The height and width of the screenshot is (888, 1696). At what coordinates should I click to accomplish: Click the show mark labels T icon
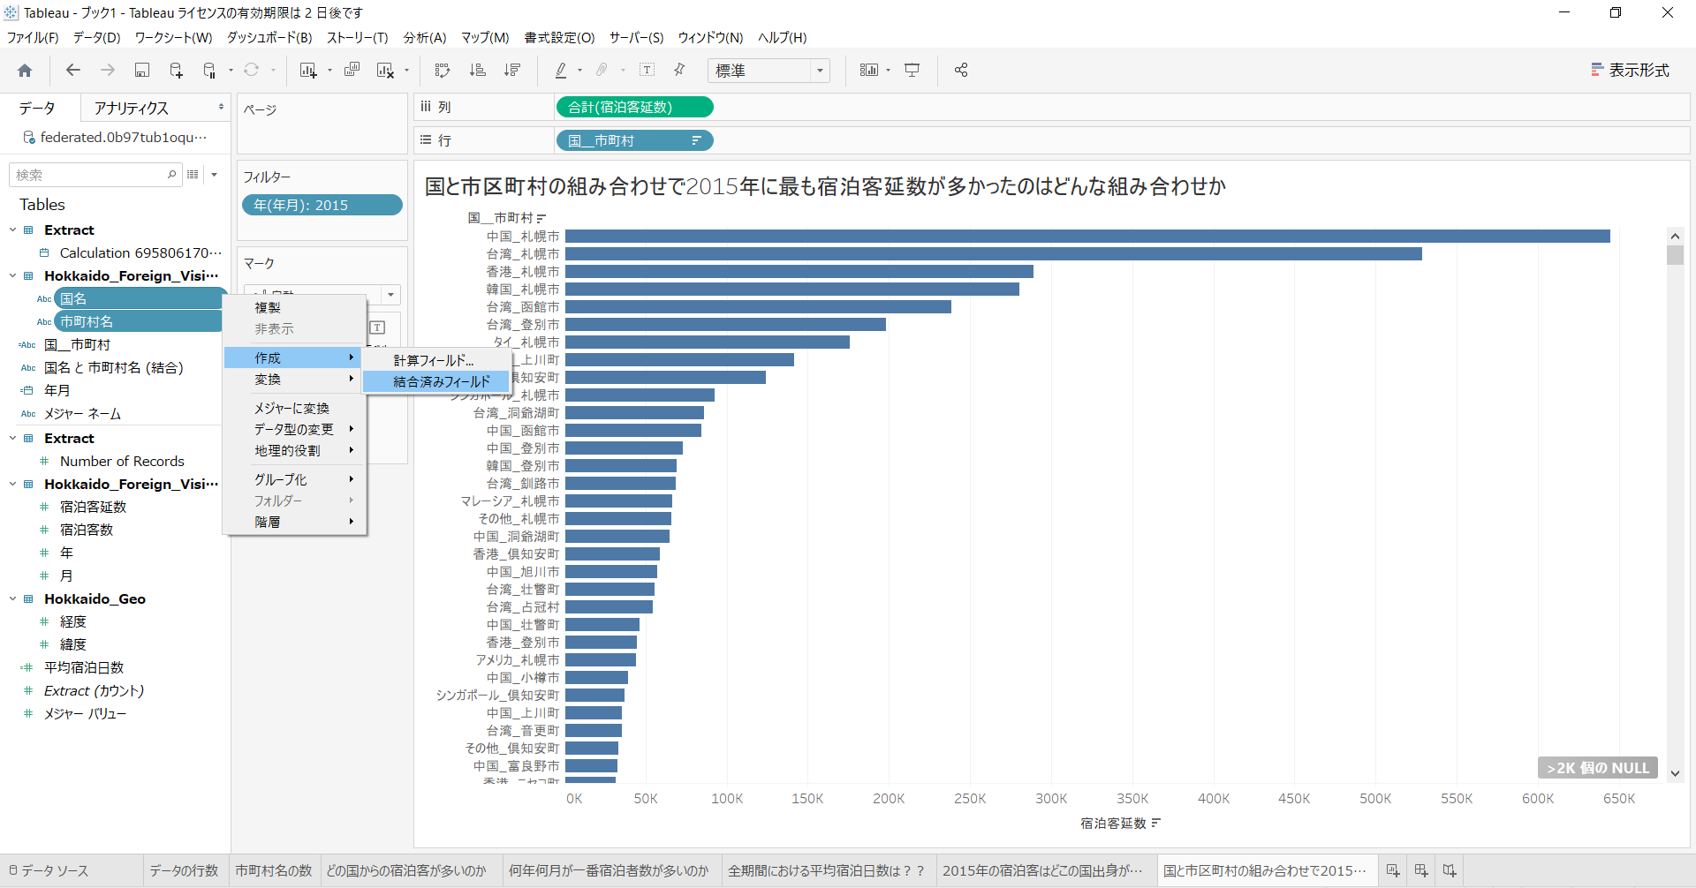[647, 71]
